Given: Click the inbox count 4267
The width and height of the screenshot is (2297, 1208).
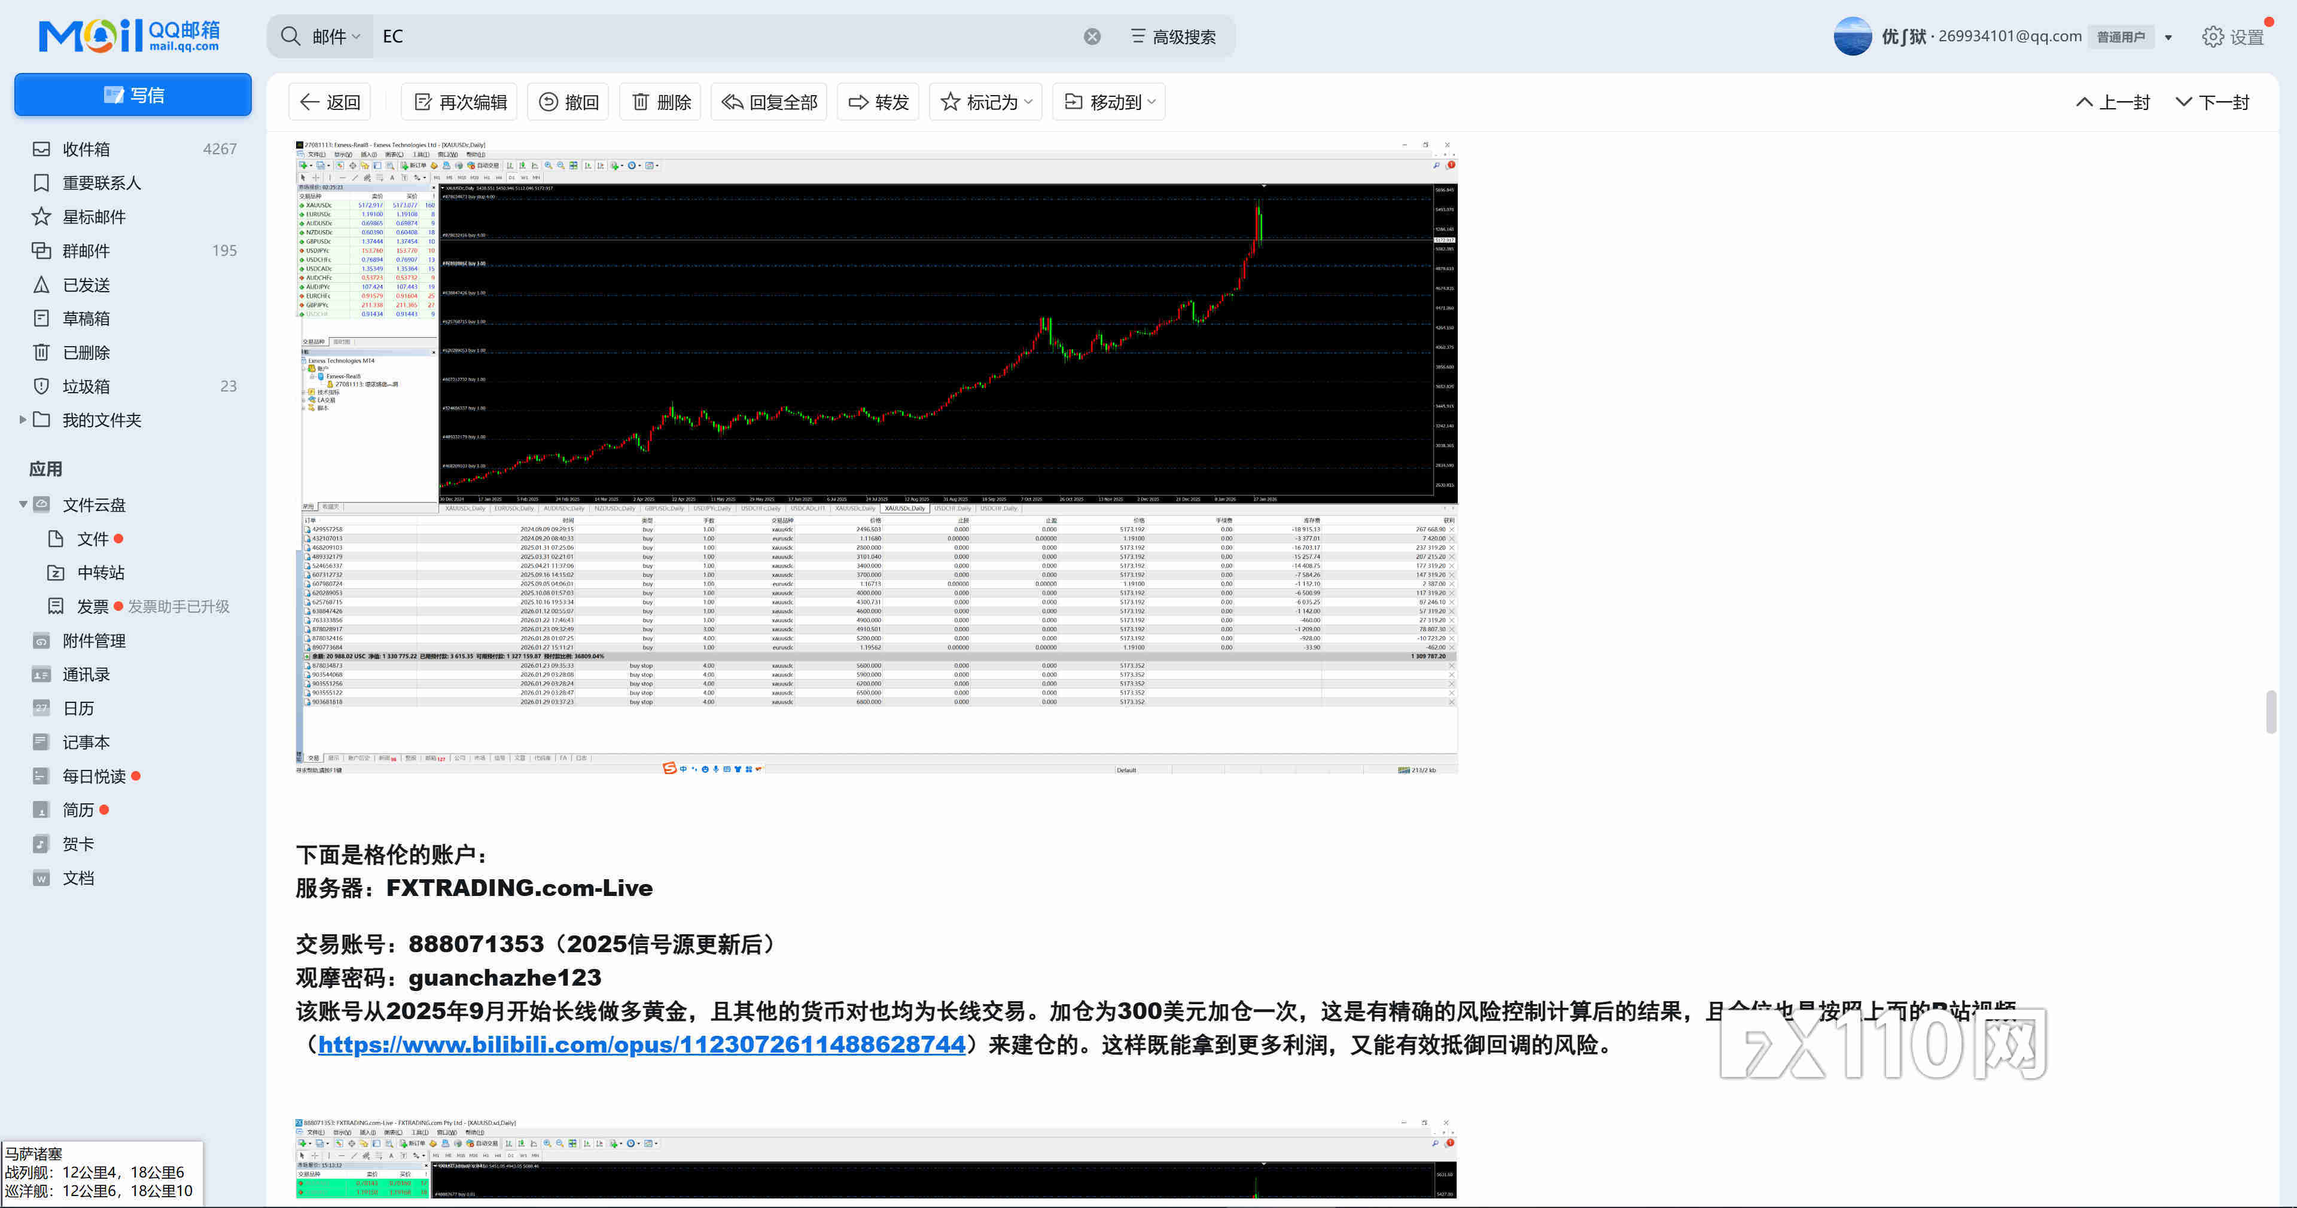Looking at the screenshot, I should pos(220,149).
